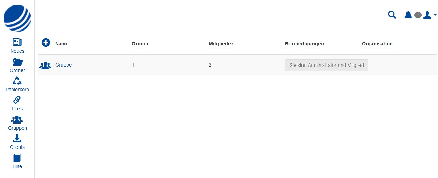Select the Gruppen people icon in sidebar

[17, 119]
